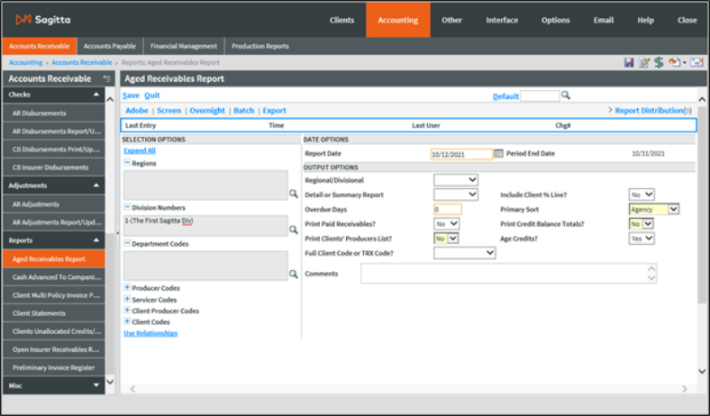Open the Report Date calendar picker
Screen dimensions: 710x416
pyautogui.click(x=498, y=154)
